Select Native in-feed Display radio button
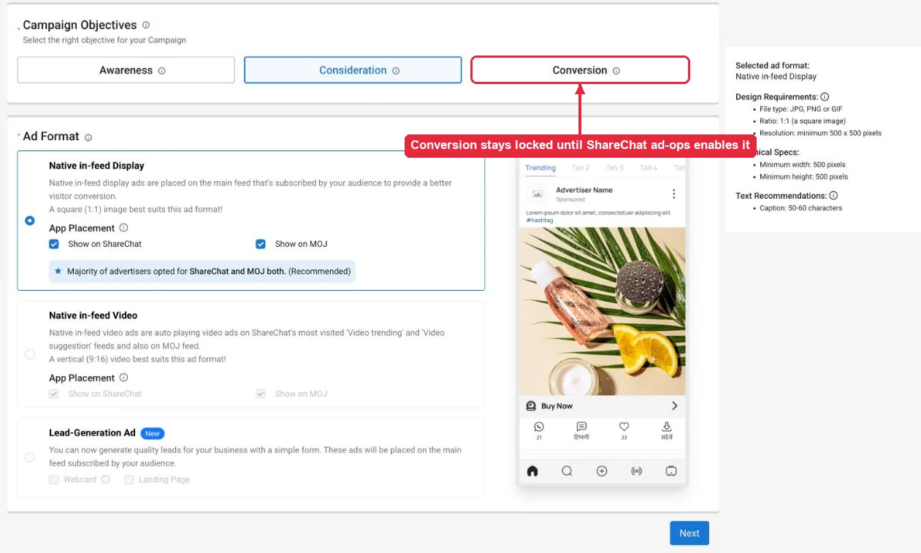Screen dimensions: 921x553 coord(30,220)
